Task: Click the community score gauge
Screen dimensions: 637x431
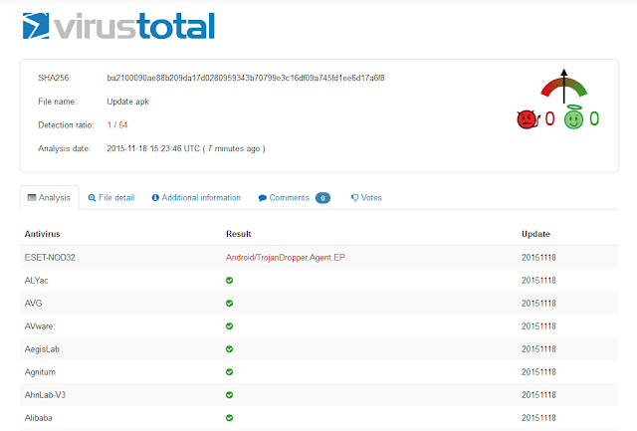Action: click(x=563, y=86)
